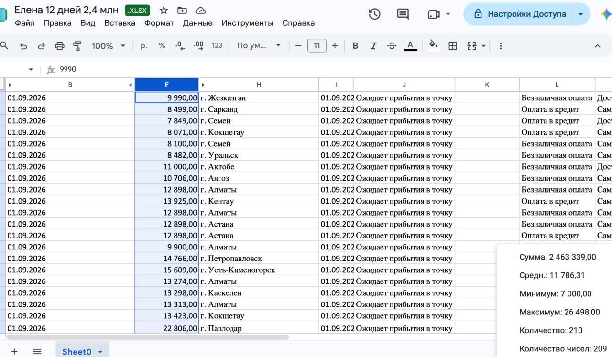Open the Файл menu

click(24, 23)
